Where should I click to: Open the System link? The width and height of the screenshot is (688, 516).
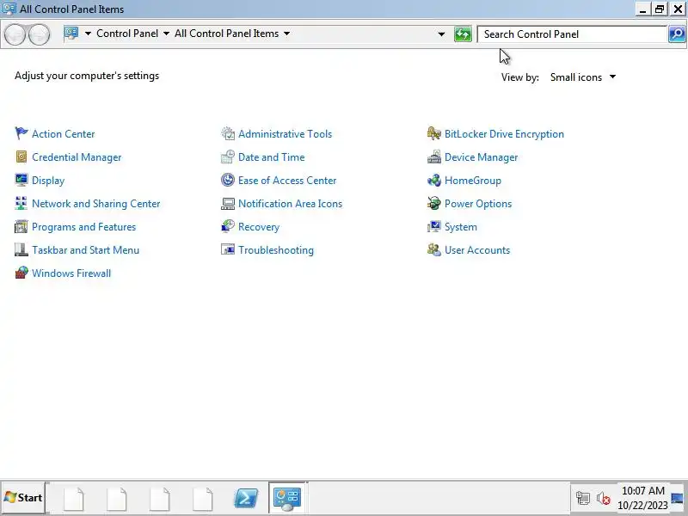[x=461, y=227]
